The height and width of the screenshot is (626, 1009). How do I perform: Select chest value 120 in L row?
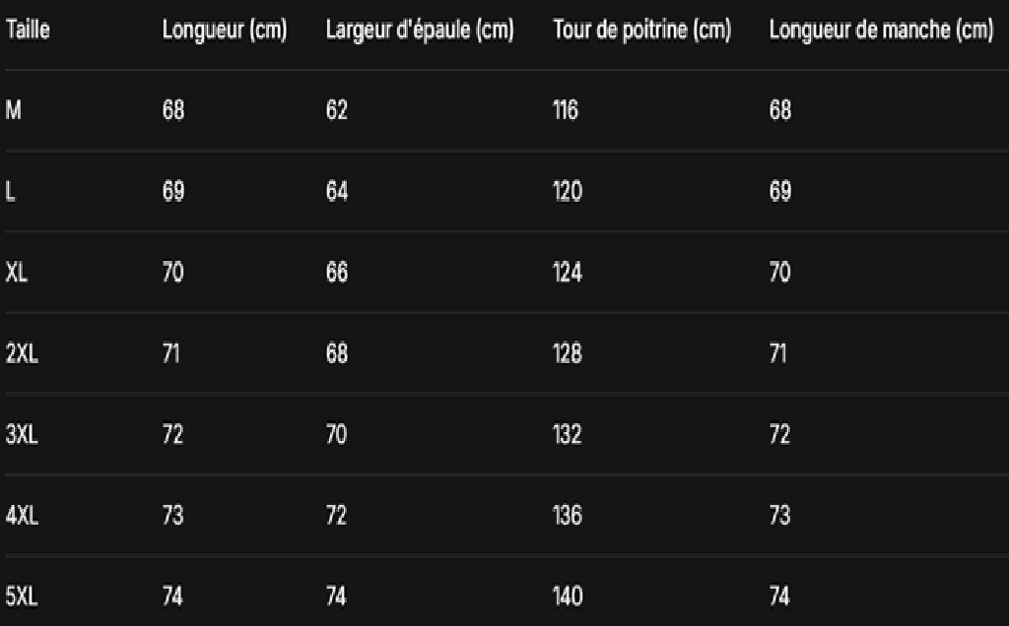tap(568, 192)
